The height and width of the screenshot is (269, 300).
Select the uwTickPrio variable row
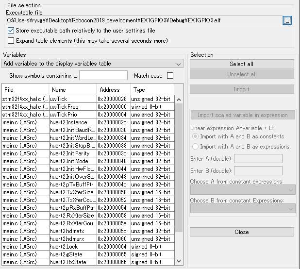88,115
